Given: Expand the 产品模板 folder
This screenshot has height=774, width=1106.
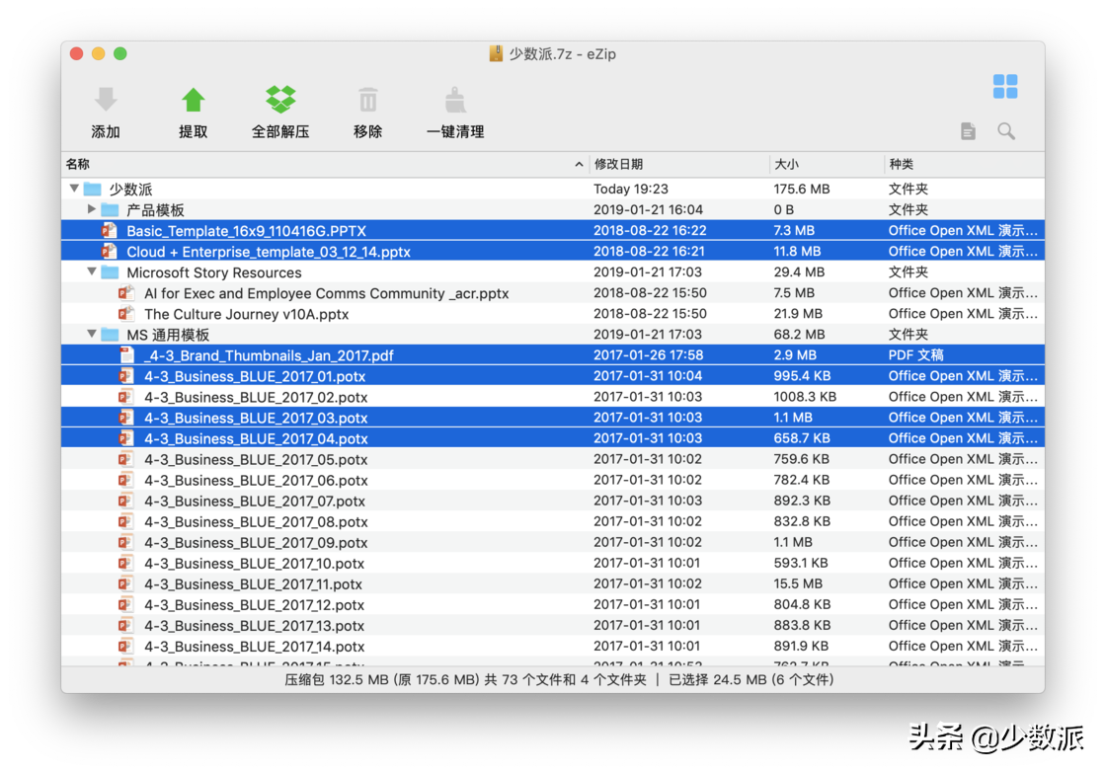Looking at the screenshot, I should [x=90, y=209].
